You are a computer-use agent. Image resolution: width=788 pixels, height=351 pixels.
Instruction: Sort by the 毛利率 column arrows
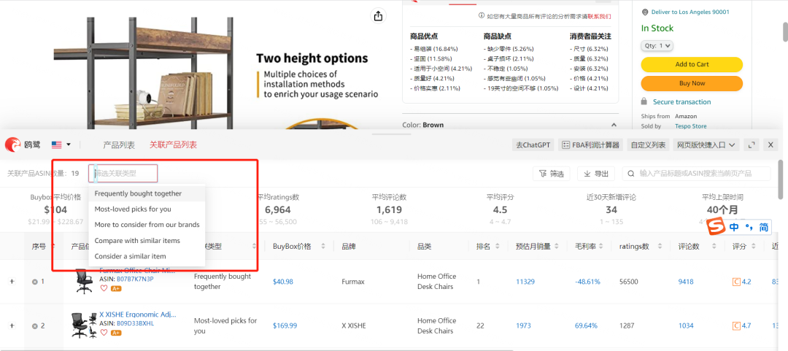602,247
